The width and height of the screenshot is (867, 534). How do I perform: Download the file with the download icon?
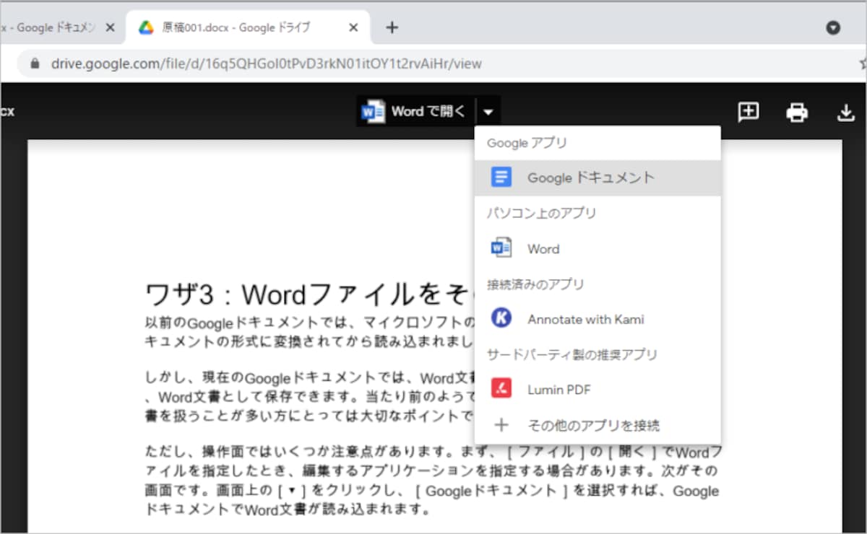(846, 113)
